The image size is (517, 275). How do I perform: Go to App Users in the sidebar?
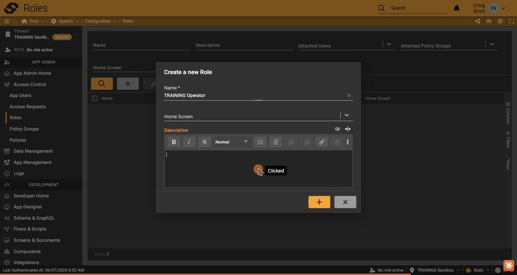(20, 95)
